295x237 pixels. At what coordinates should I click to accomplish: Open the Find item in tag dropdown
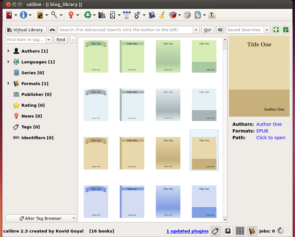49,40
